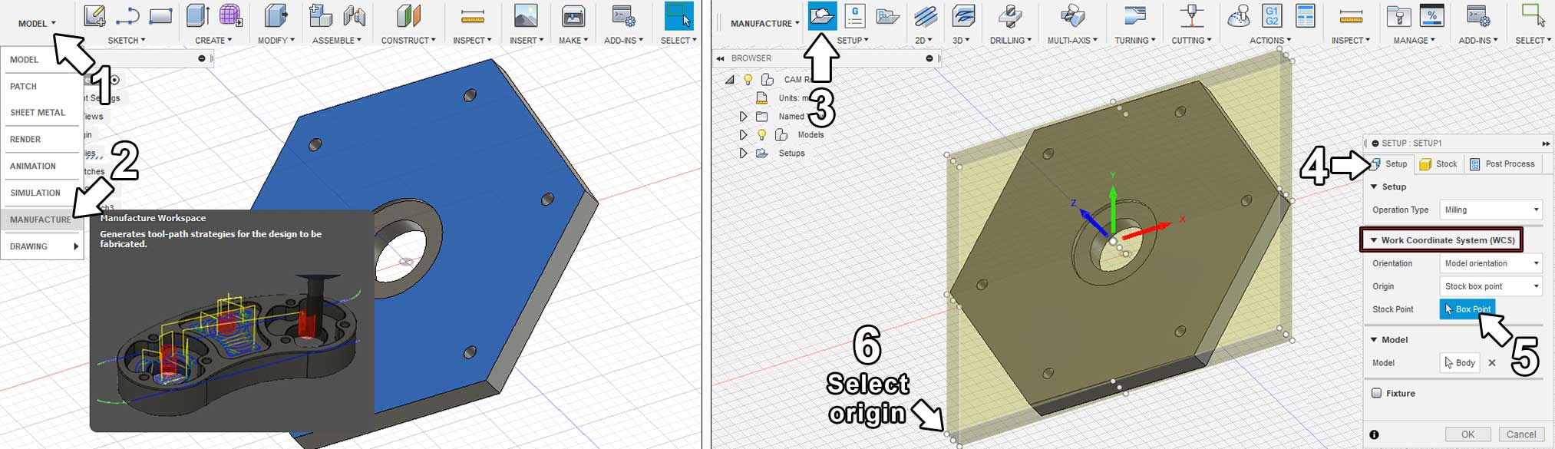Collapse the CAM Root tree node

730,79
